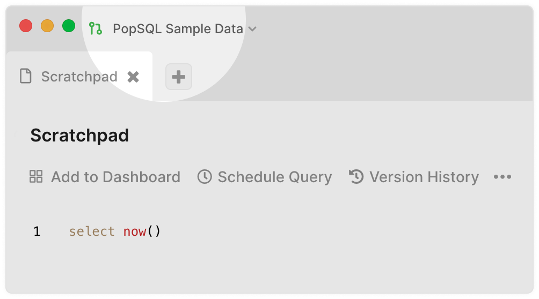Click the dashboard grid icon

tap(36, 177)
